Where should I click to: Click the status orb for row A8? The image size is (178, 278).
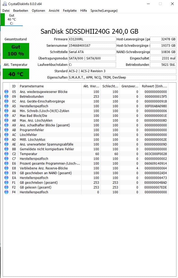pos(6,120)
